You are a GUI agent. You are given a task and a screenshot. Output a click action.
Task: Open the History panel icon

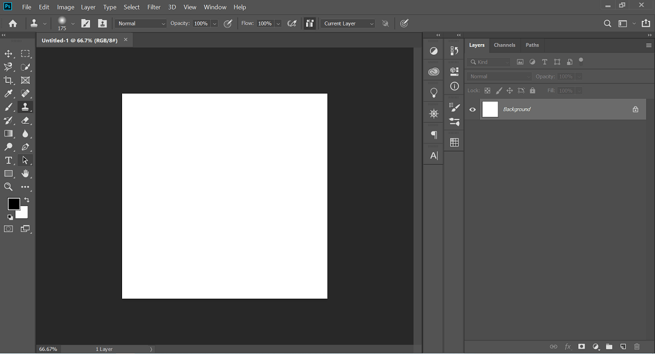point(454,49)
